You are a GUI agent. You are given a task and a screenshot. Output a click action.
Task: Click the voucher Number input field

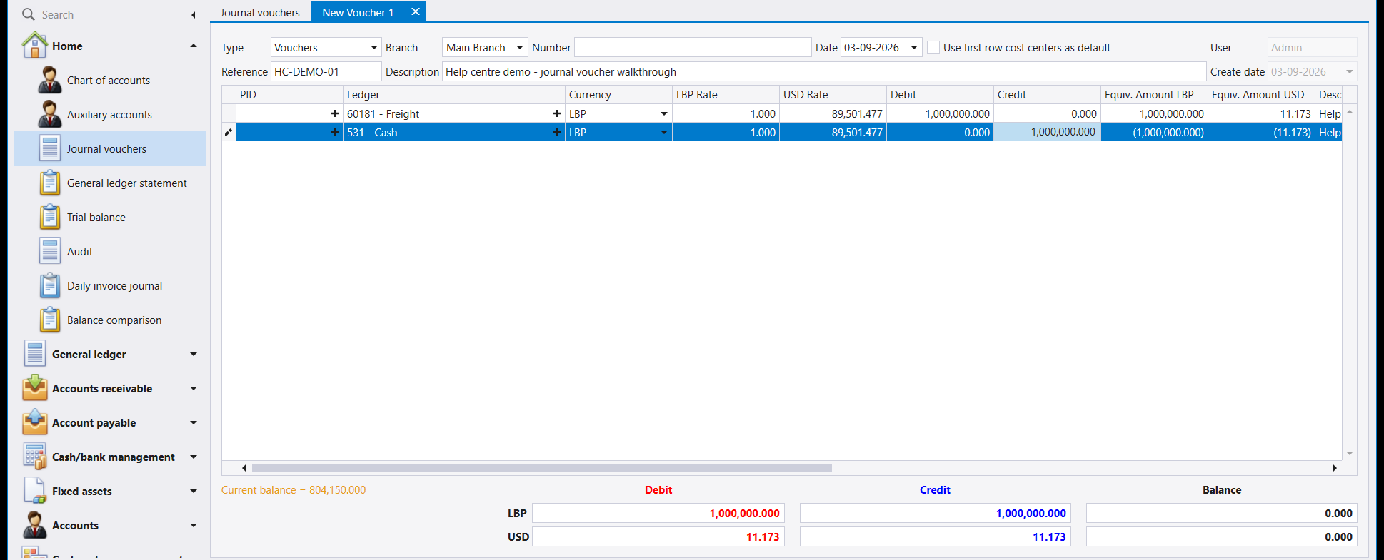coord(693,47)
